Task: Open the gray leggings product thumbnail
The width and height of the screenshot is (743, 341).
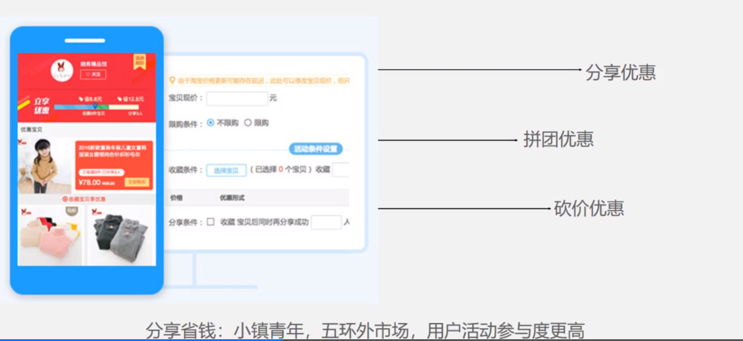Action: tap(121, 237)
